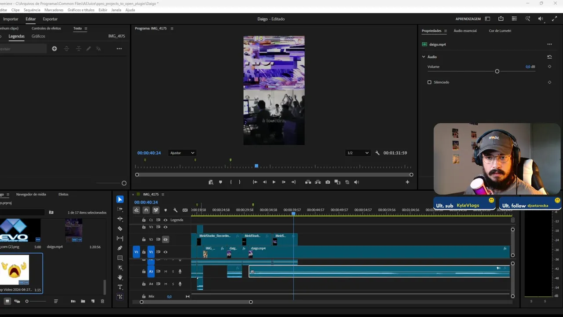
Task: Collapse the Áudio section chevron
Action: click(x=424, y=57)
